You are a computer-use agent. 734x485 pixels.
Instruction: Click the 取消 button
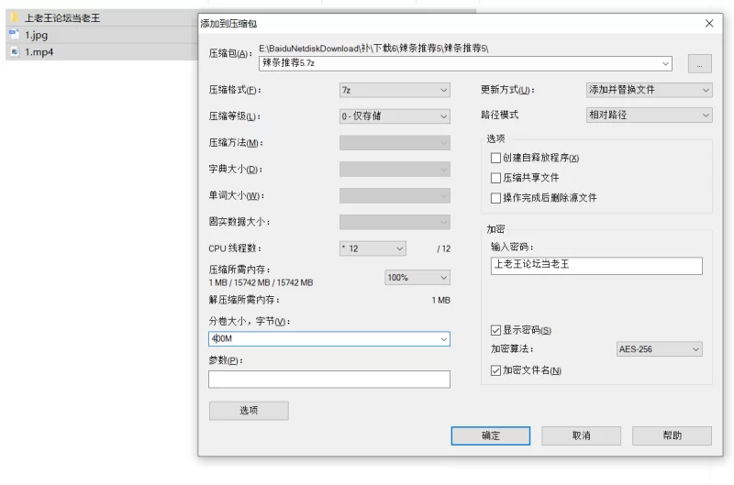pos(582,435)
